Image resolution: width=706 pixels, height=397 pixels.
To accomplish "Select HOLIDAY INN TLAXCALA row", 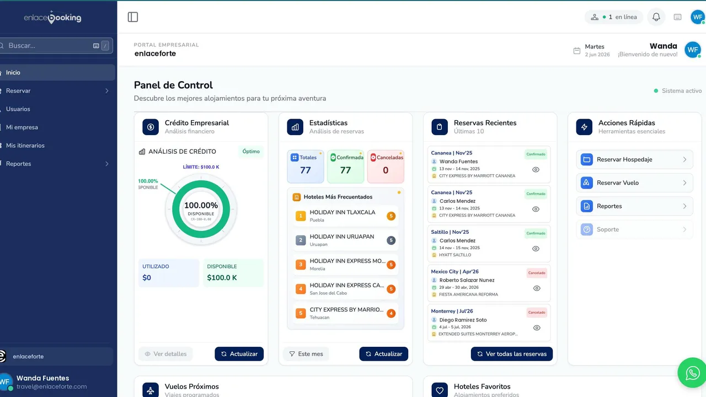I will pyautogui.click(x=346, y=216).
